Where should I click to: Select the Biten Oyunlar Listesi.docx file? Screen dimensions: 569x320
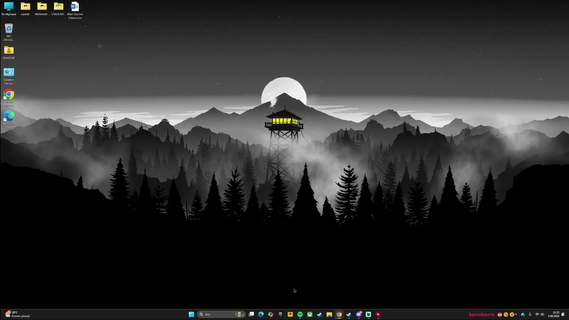tap(75, 11)
